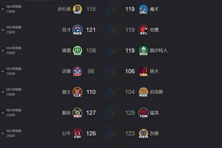Click the Cleveland Cavaliers CLE logo
This screenshot has height=148, width=222.
[x=77, y=92]
